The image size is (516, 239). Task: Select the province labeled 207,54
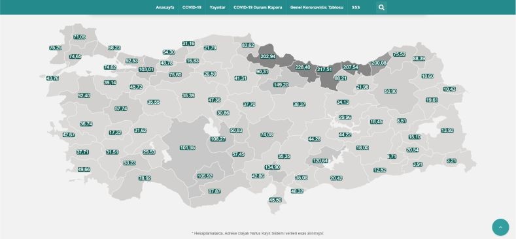[350, 67]
